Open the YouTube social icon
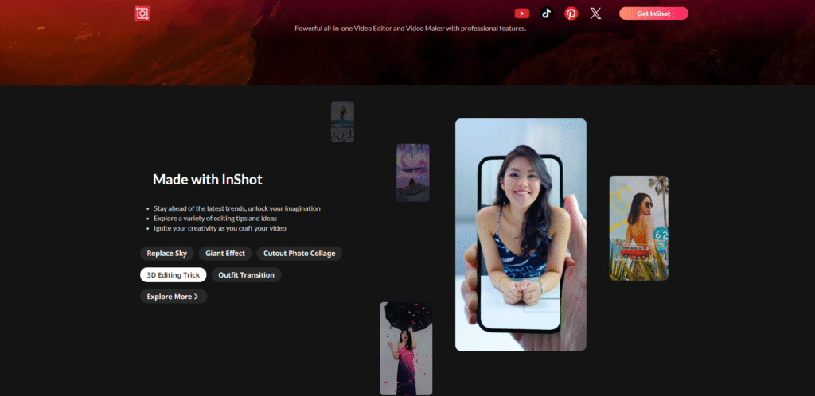This screenshot has height=396, width=815. click(521, 13)
